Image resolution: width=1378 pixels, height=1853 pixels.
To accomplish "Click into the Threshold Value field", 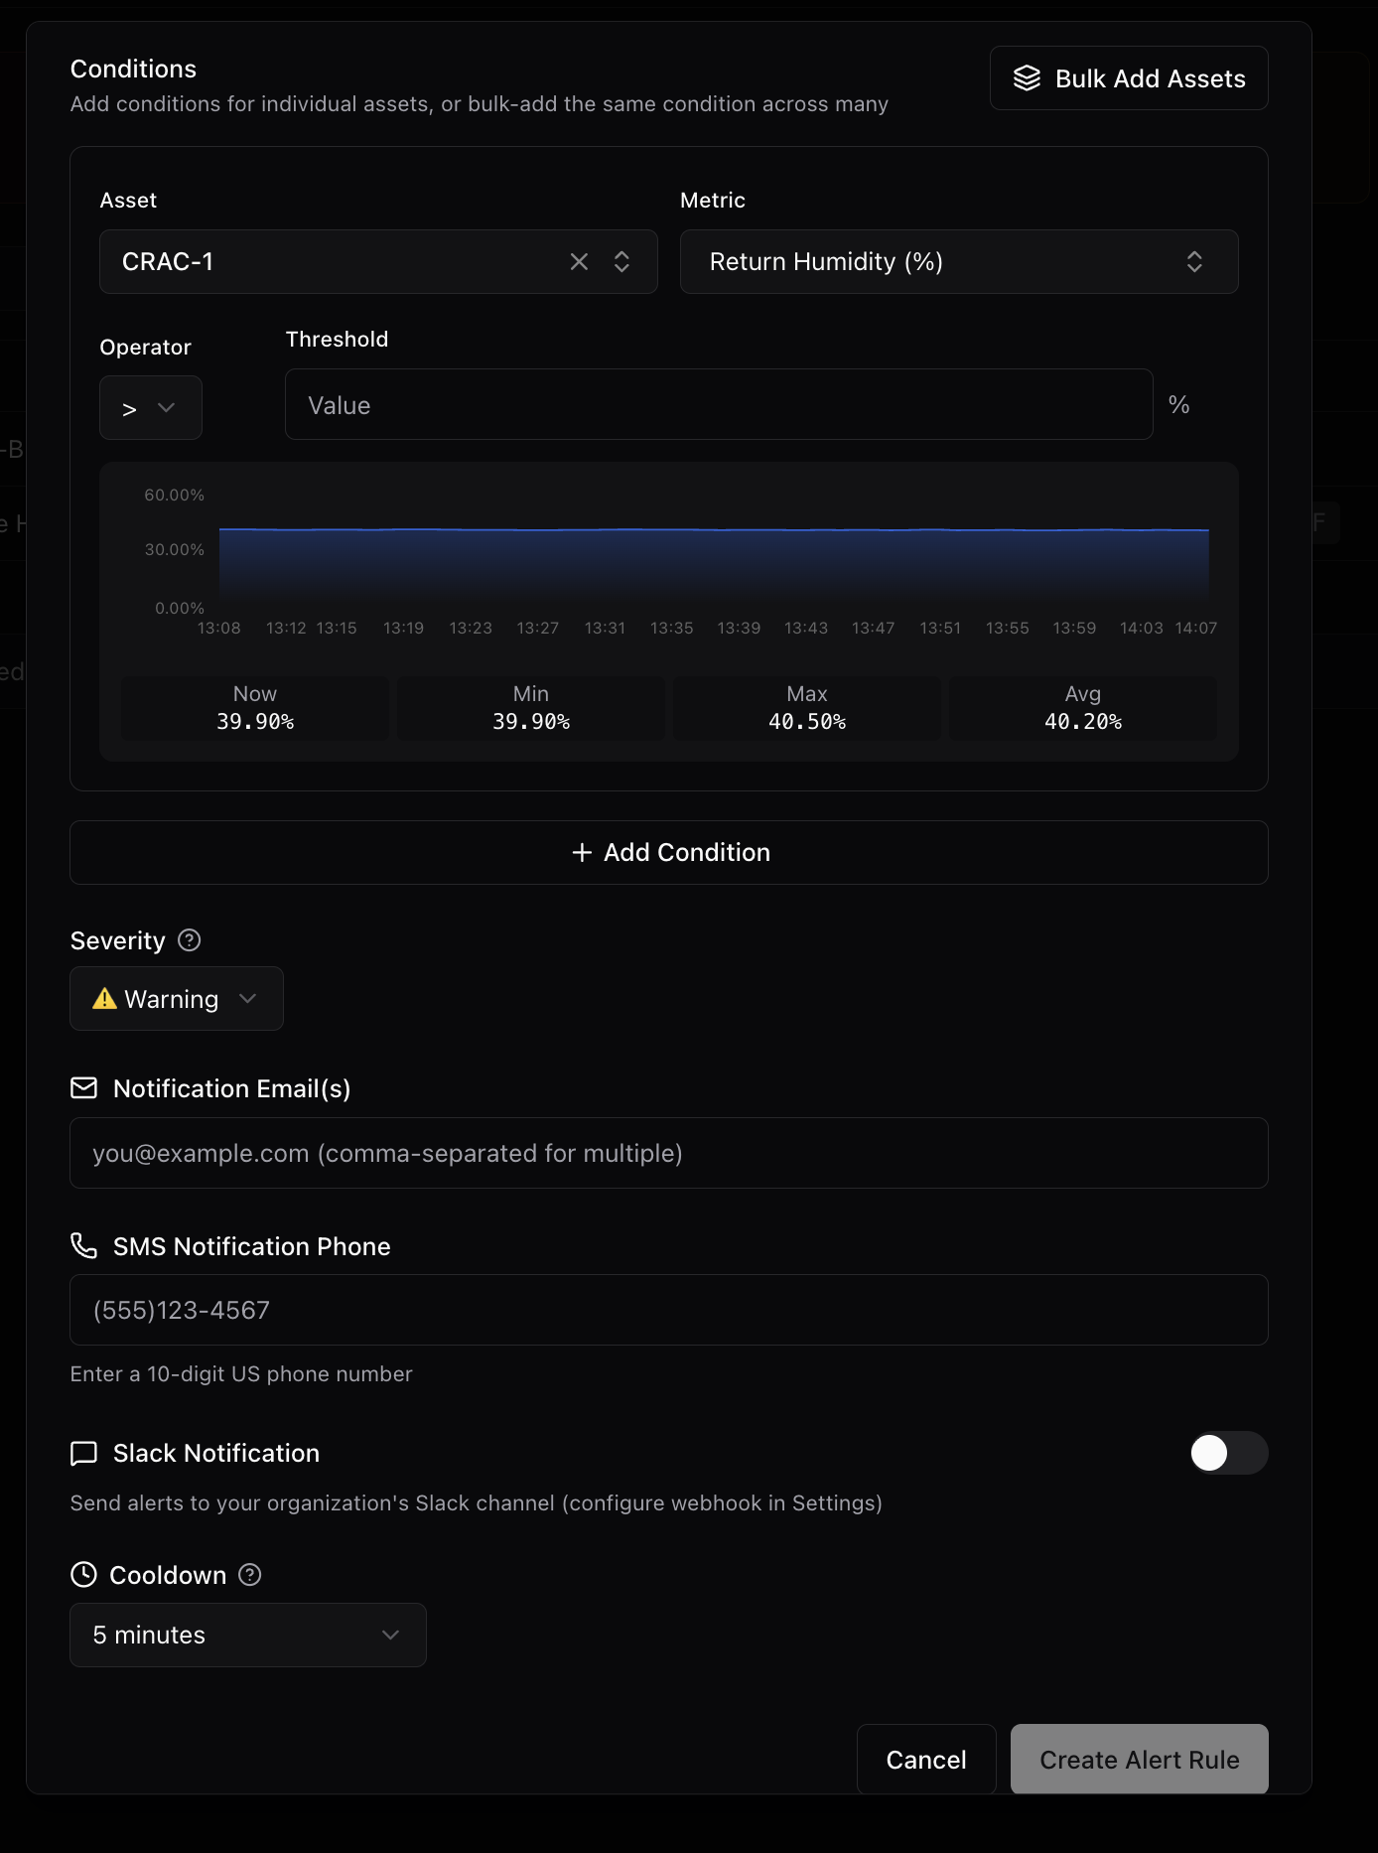I will [718, 405].
